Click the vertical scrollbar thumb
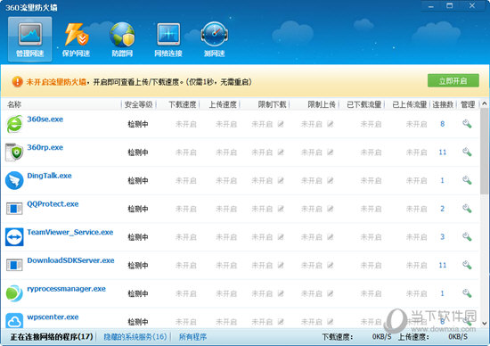The height and width of the screenshot is (346, 490). coord(485,151)
